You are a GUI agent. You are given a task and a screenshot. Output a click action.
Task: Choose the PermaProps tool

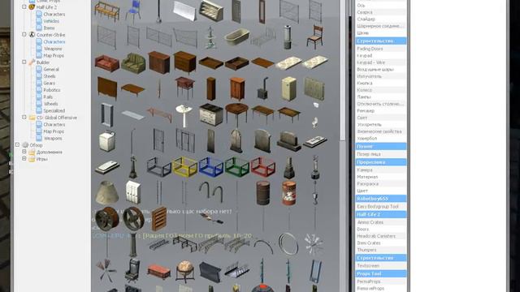[381, 281]
